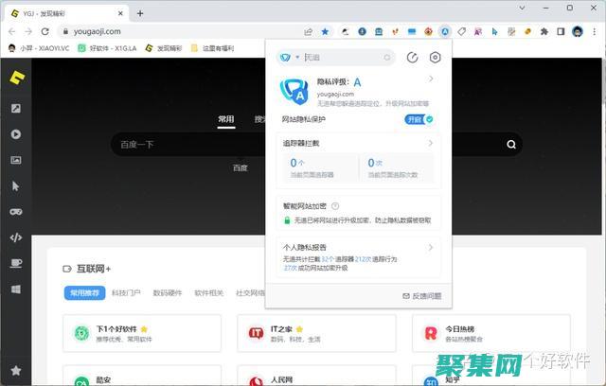The image size is (606, 386).
Task: Open the gamepad games category in sidebar
Action: (x=16, y=212)
